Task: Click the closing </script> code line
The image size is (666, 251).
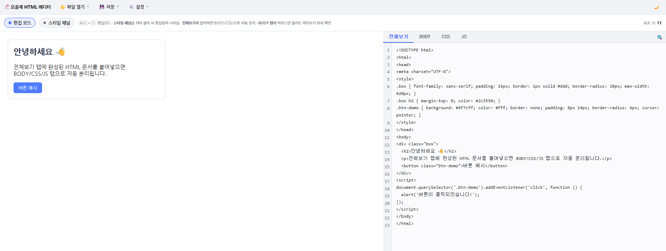Action: (407, 209)
